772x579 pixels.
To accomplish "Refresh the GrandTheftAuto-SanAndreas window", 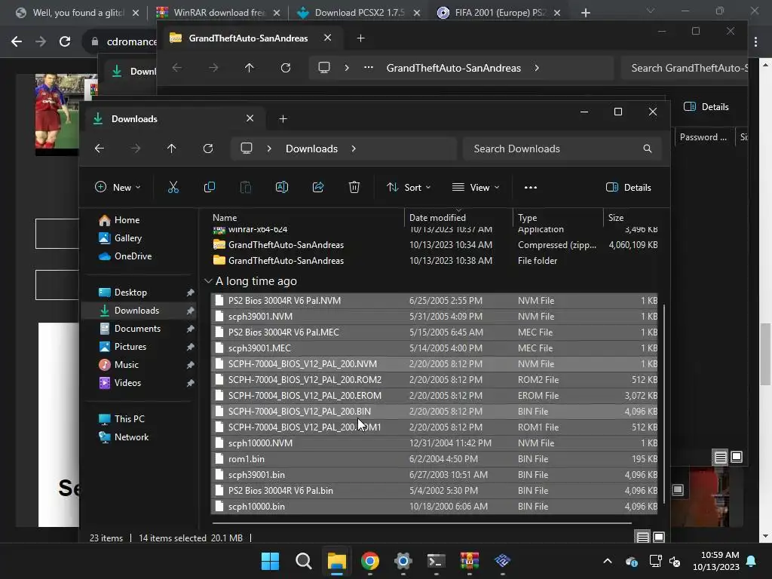I will pos(286,68).
